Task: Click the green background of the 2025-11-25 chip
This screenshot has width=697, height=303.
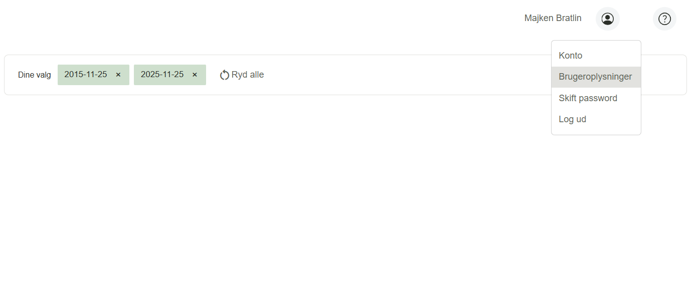Action: pos(137,81)
